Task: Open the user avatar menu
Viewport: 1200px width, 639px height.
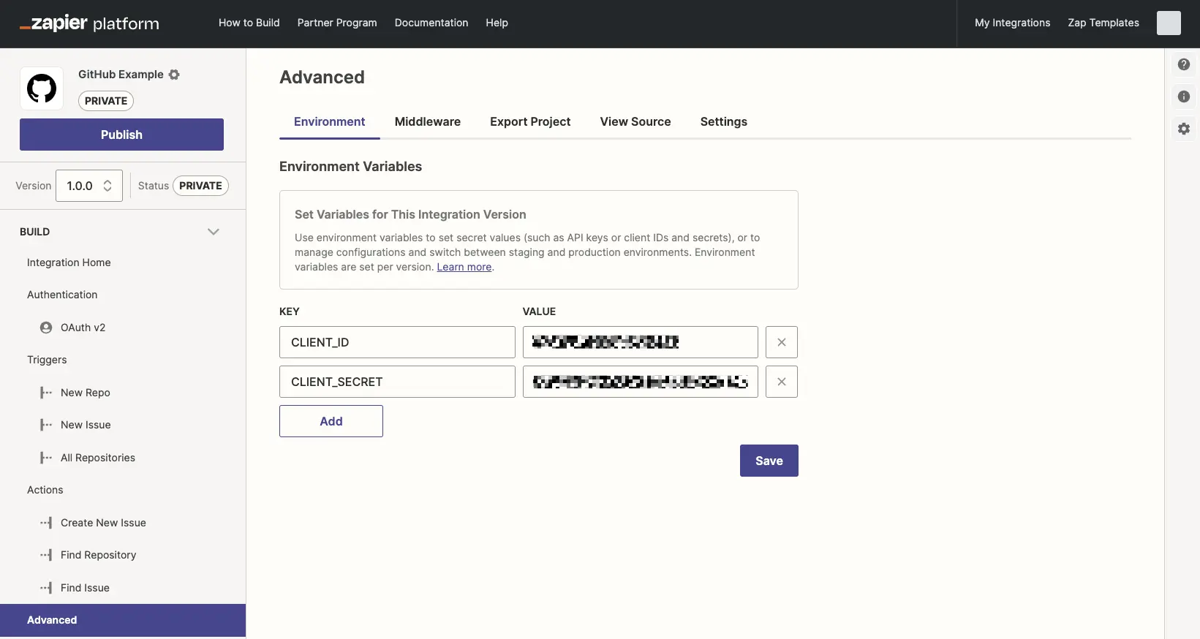Action: [x=1169, y=23]
